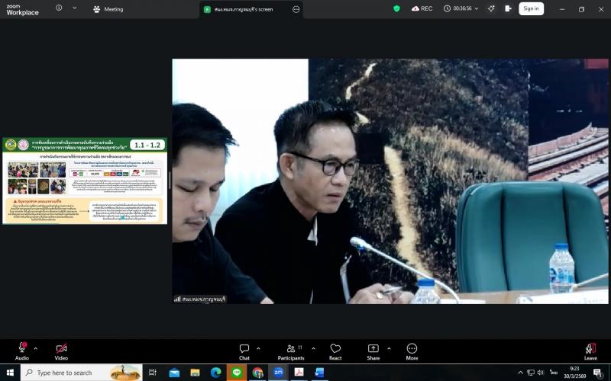Click the panel divider handle

[x=170, y=181]
